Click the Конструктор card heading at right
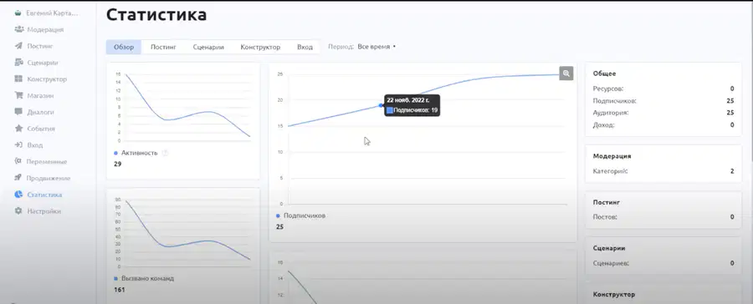 (x=614, y=295)
